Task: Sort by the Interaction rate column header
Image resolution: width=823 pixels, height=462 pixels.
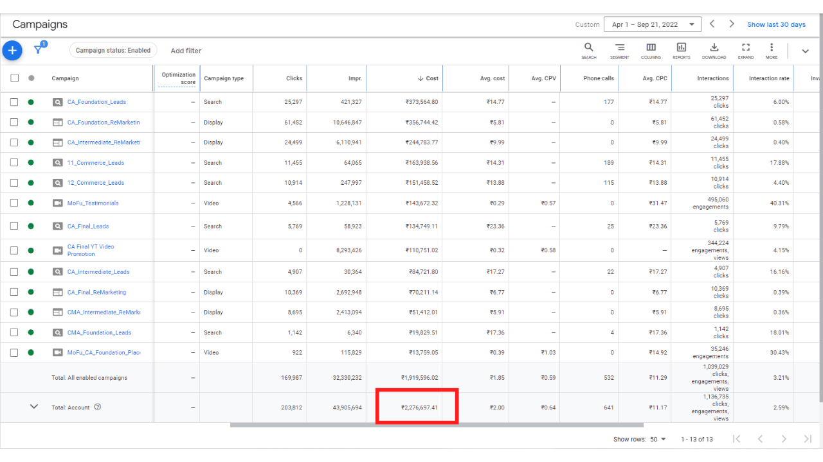Action: pyautogui.click(x=769, y=78)
